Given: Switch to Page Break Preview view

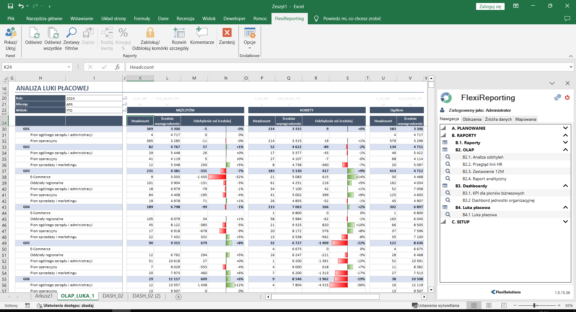Looking at the screenshot, I should coord(503,305).
